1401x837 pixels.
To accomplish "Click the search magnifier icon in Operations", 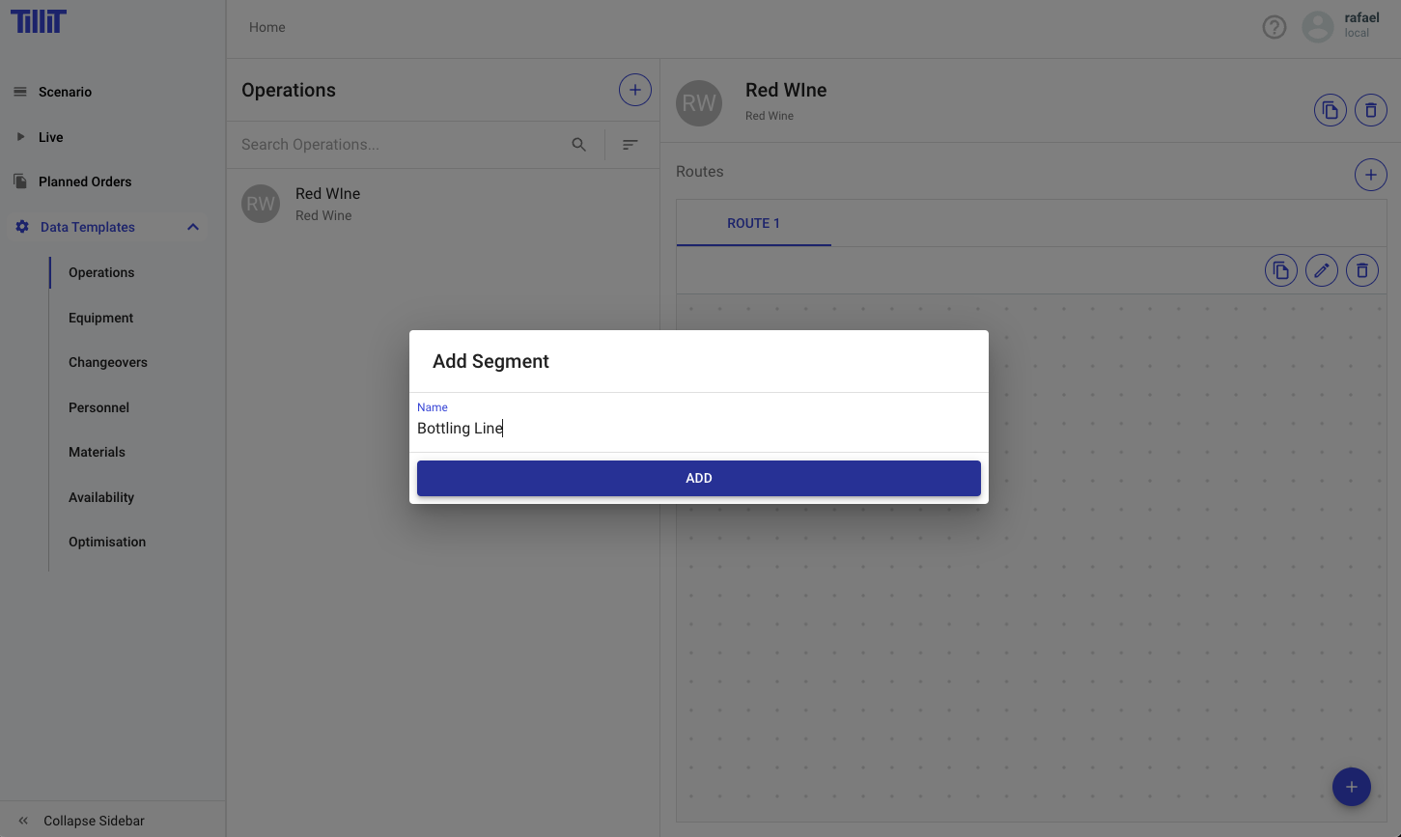I will [x=578, y=145].
